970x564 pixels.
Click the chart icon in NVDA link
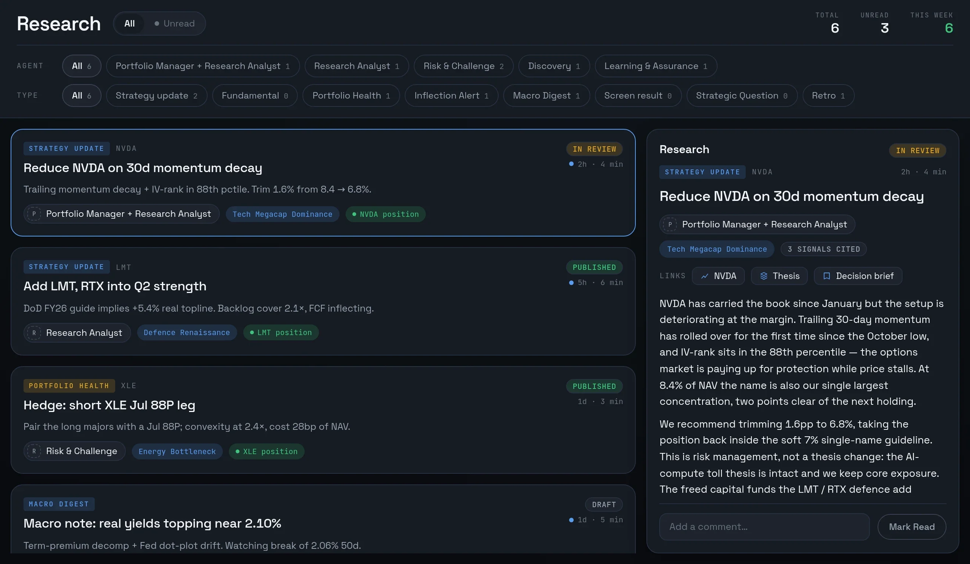click(x=704, y=276)
